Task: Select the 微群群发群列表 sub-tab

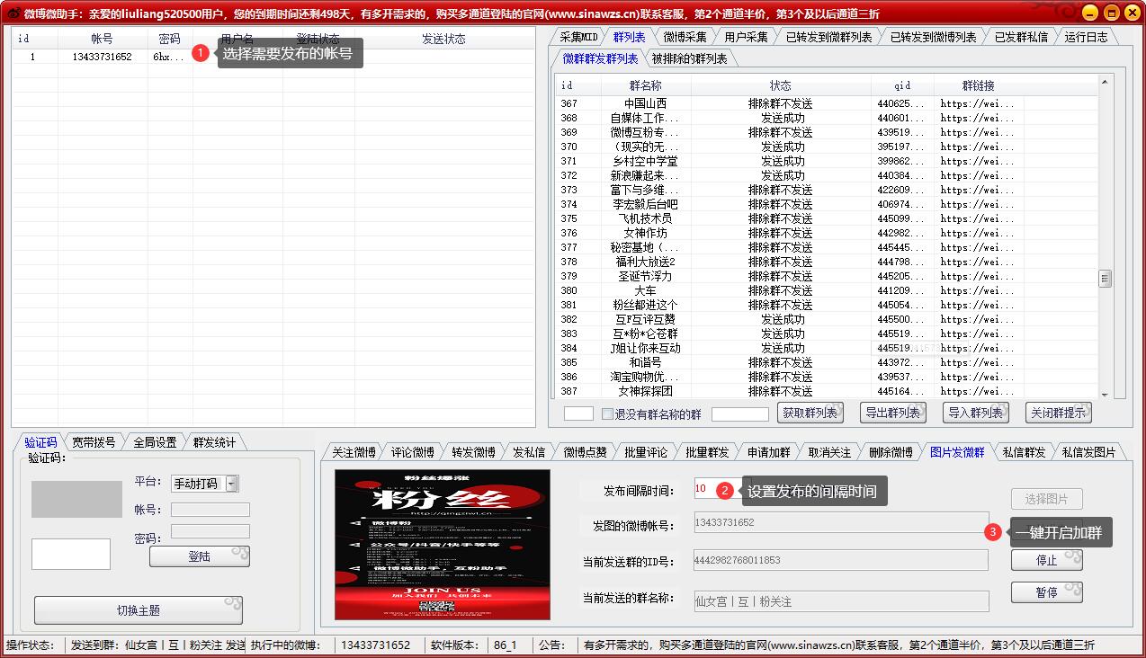Action: (x=600, y=58)
